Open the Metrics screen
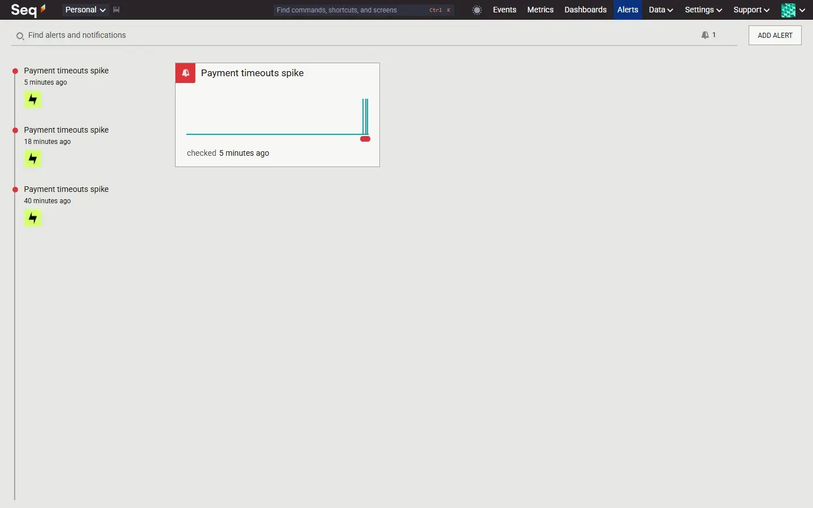The width and height of the screenshot is (813, 508). [540, 10]
